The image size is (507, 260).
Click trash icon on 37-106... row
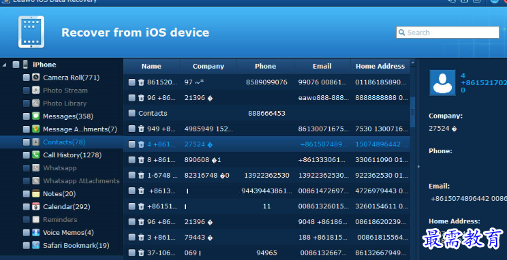click(141, 253)
